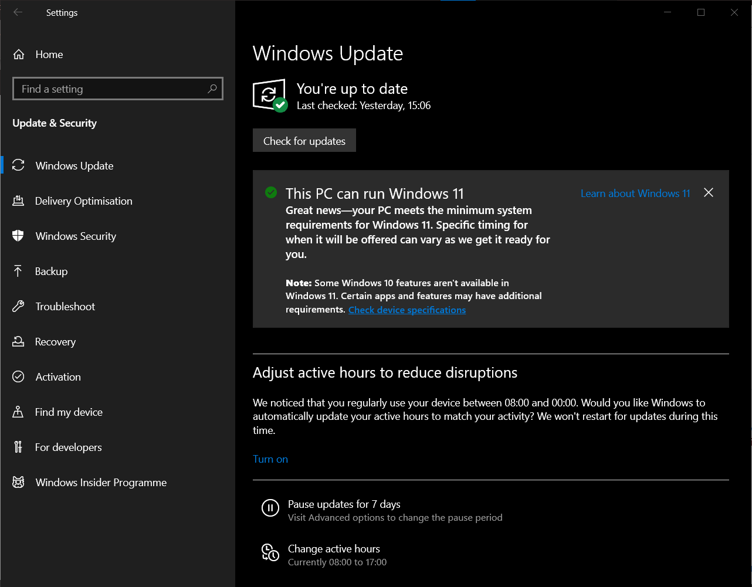
Task: Click the clock icon next to Change active hours
Action: point(270,552)
